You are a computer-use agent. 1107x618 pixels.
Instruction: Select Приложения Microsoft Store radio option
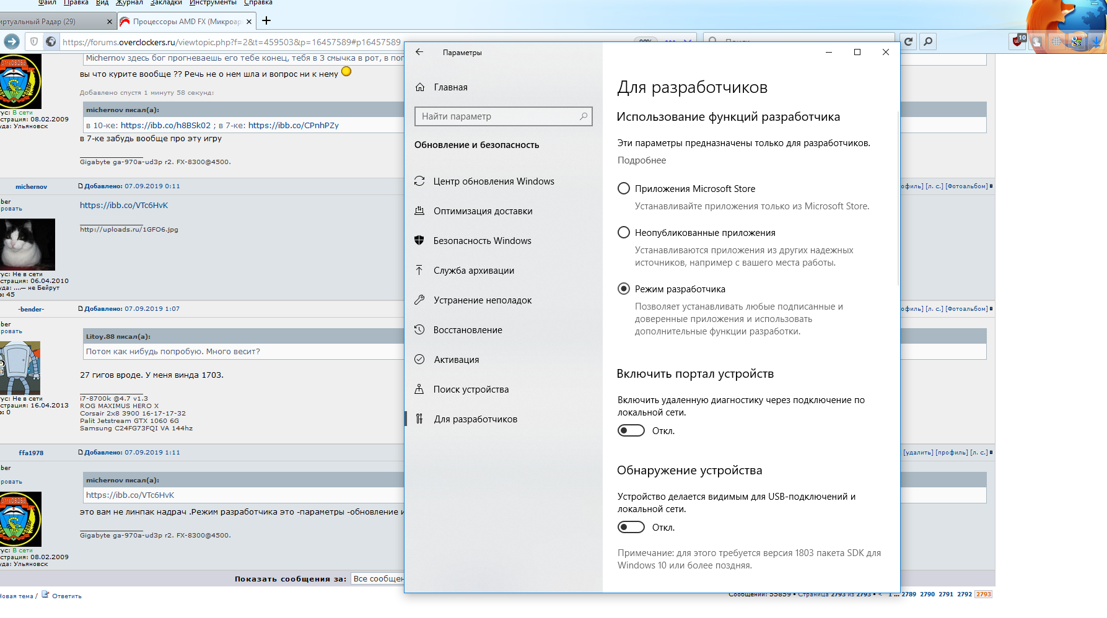(x=624, y=189)
